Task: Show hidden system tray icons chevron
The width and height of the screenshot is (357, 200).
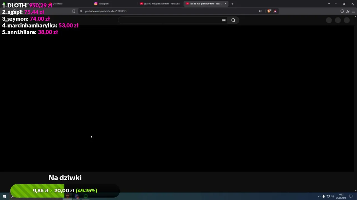Action: pyautogui.click(x=319, y=196)
